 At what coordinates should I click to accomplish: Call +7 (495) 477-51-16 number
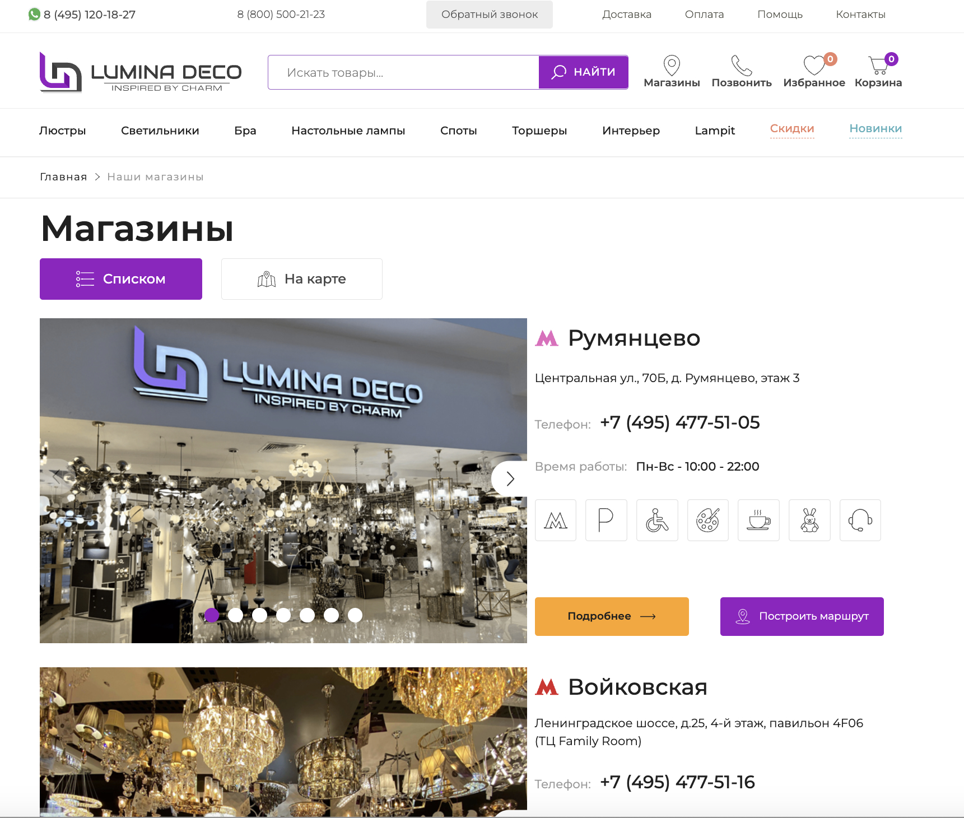coord(678,782)
